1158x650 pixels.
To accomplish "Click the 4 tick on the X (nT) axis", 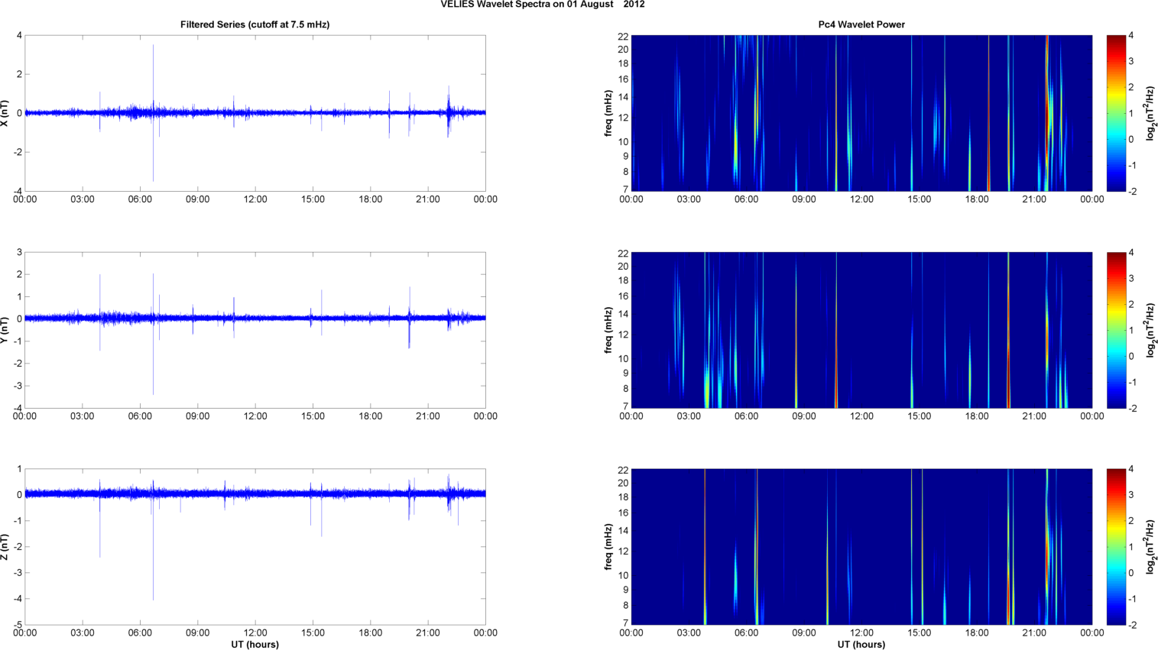I will (19, 35).
